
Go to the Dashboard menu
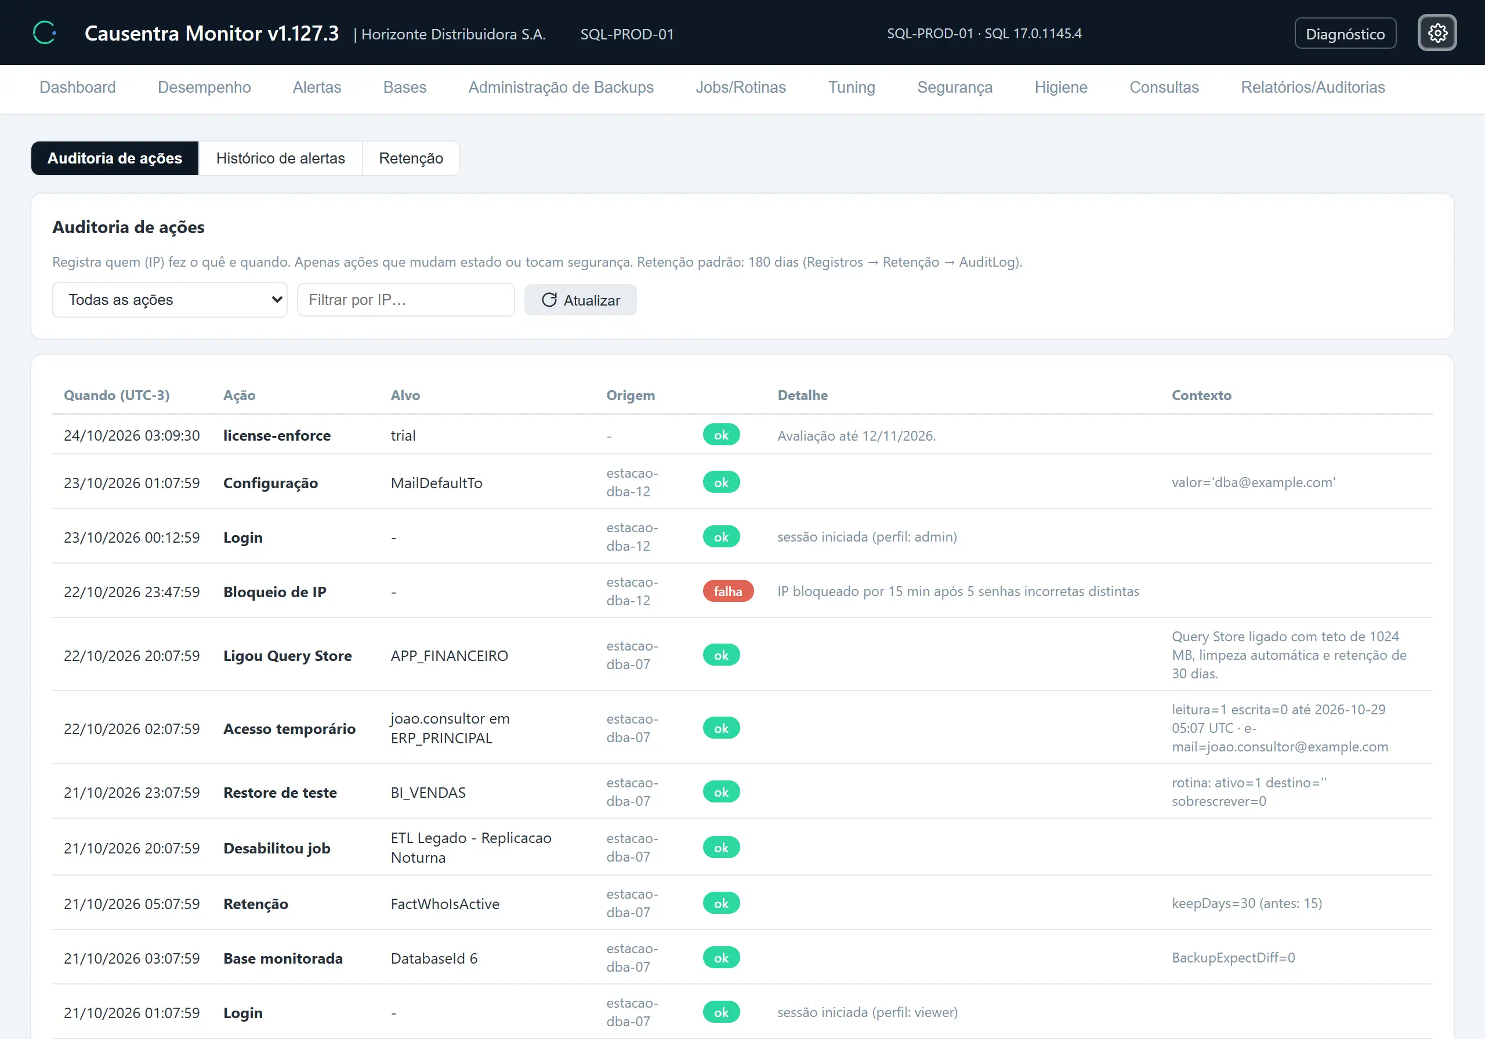(x=78, y=88)
